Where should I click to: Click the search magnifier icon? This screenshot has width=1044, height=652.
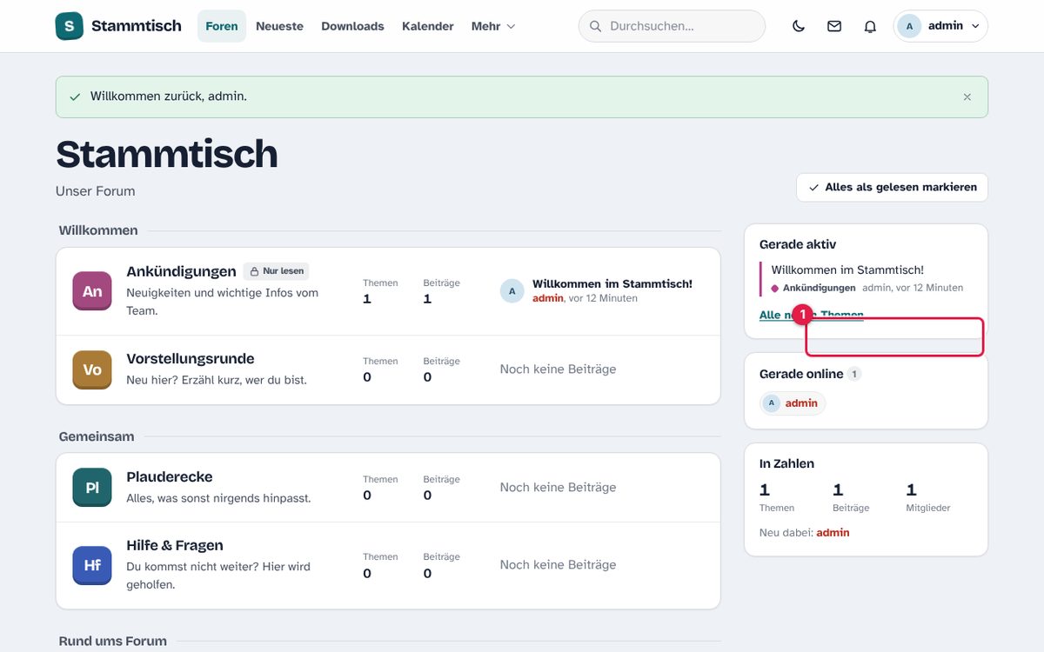(596, 26)
